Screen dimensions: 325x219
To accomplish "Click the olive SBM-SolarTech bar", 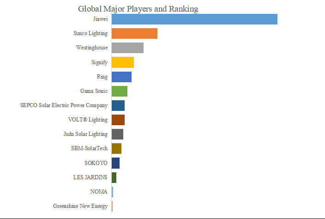I will pos(116,148).
